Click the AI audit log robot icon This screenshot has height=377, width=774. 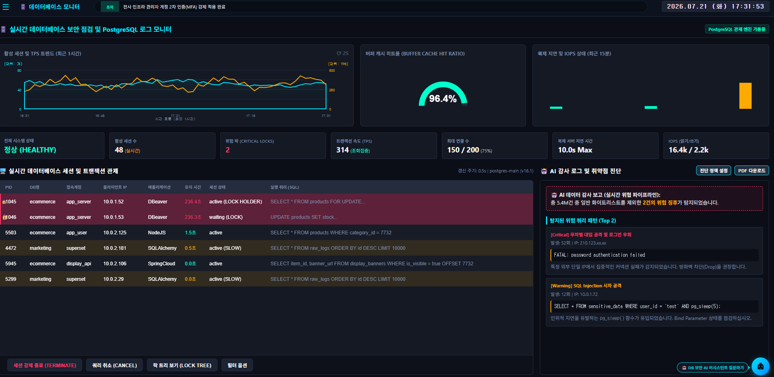[x=544, y=171]
